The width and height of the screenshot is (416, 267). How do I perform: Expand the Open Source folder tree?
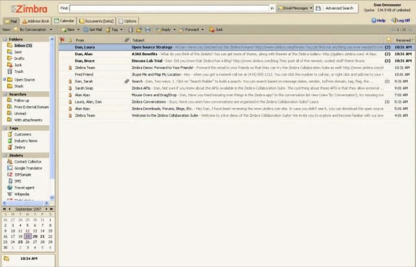pos(4,79)
